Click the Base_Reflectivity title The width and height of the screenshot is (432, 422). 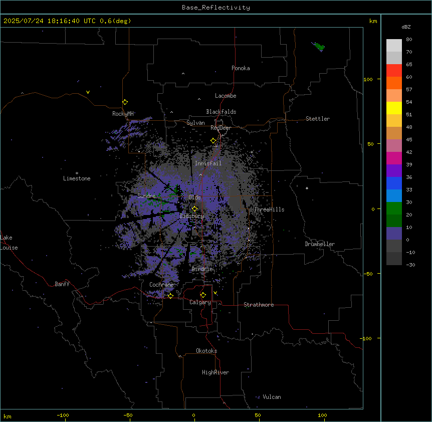coord(216,8)
